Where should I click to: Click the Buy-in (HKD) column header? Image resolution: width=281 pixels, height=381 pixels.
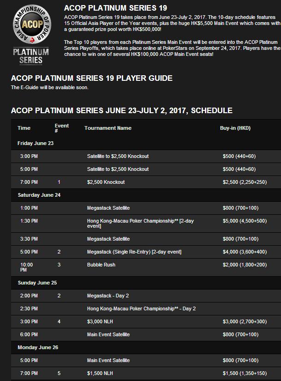[x=235, y=128]
